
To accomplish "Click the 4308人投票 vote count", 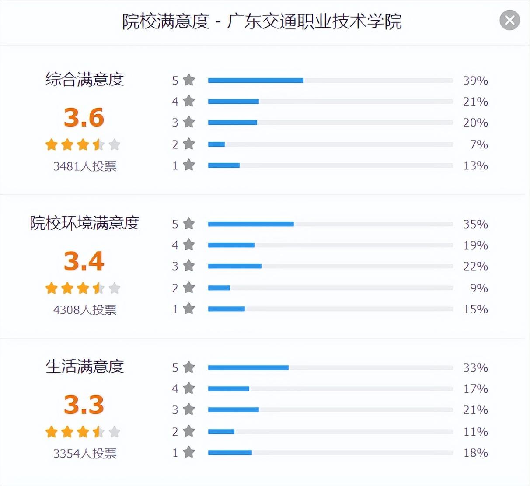I will tap(85, 310).
